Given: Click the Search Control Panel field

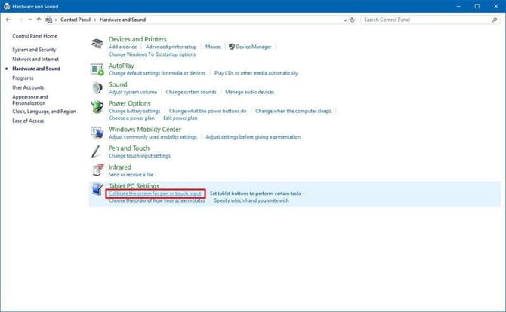Looking at the screenshot, I should pyautogui.click(x=427, y=20).
